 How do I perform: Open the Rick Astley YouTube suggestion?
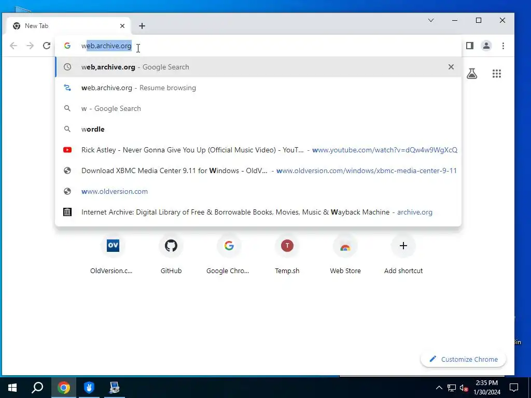pyautogui.click(x=258, y=150)
